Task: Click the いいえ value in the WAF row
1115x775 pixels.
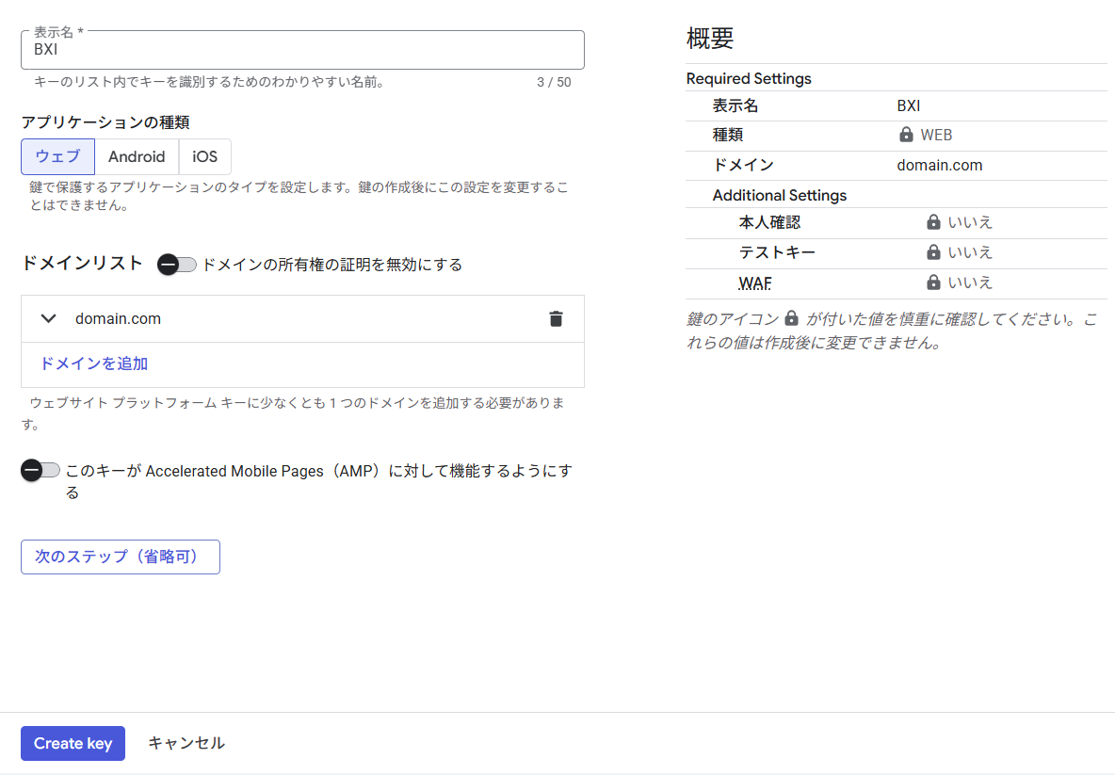Action: pos(970,283)
